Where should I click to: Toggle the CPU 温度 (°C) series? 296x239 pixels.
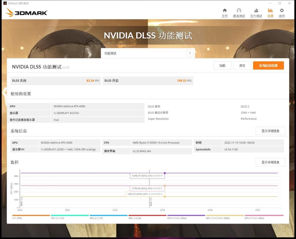(57, 218)
